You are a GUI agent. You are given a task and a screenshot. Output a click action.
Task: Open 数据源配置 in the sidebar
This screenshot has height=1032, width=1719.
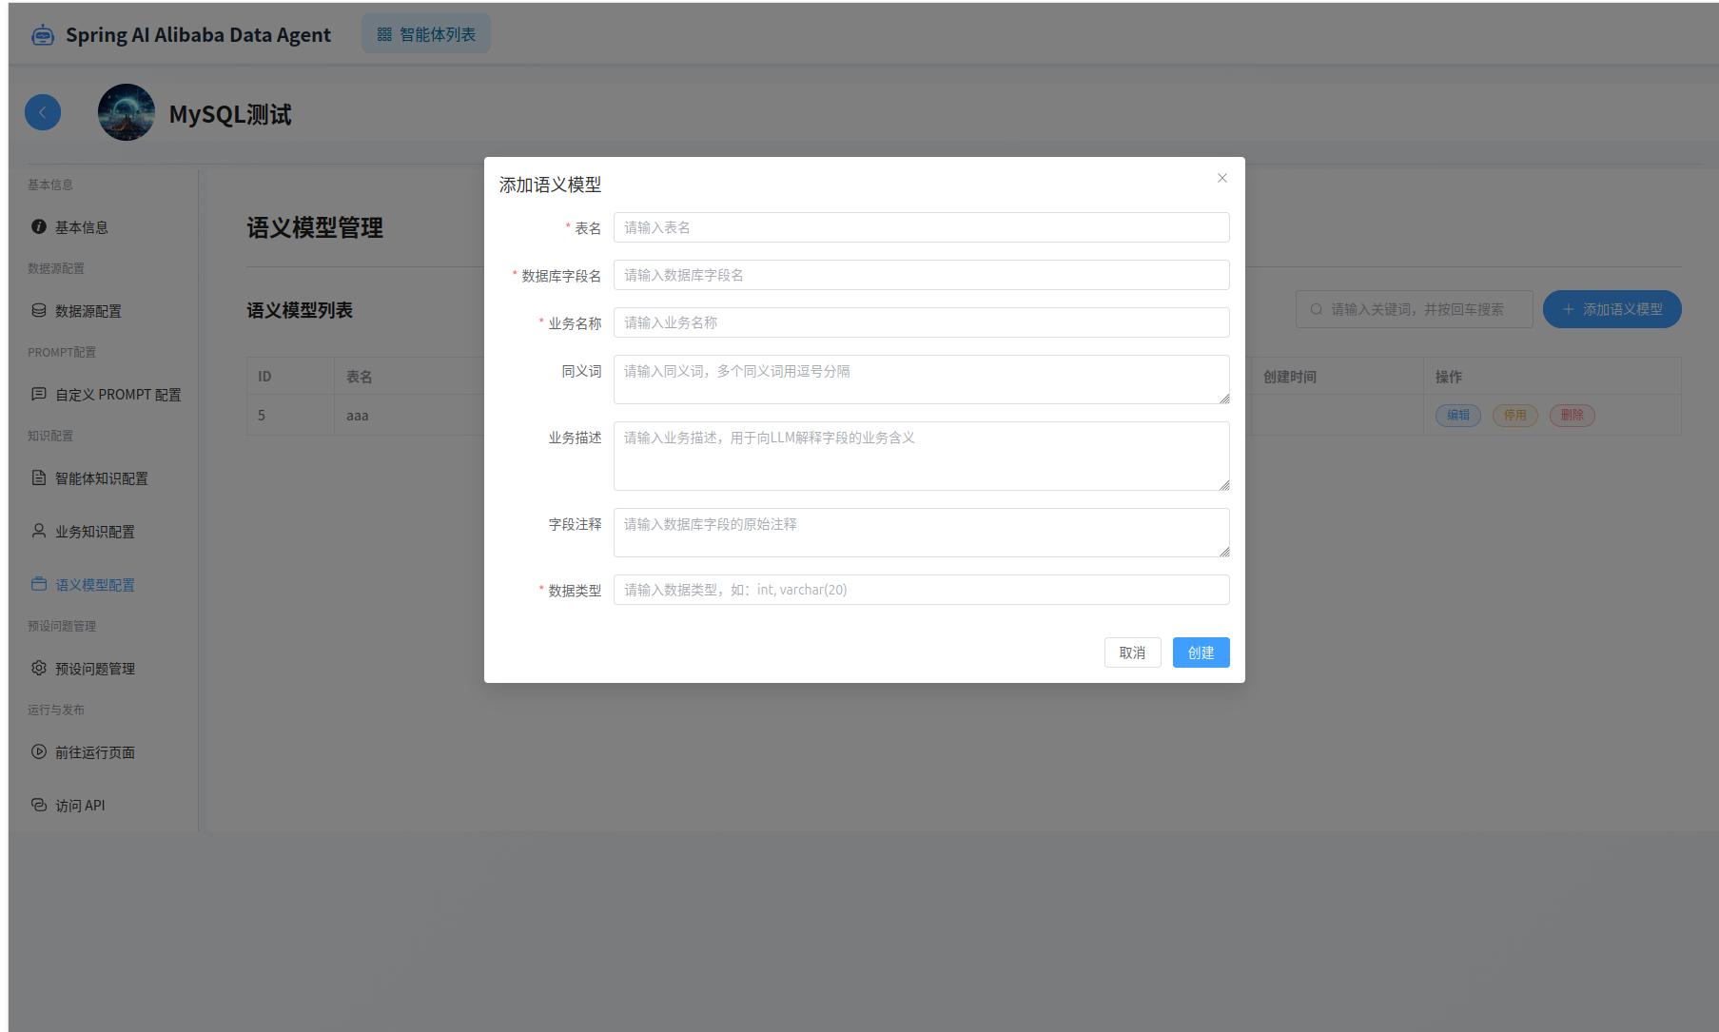[x=88, y=311]
